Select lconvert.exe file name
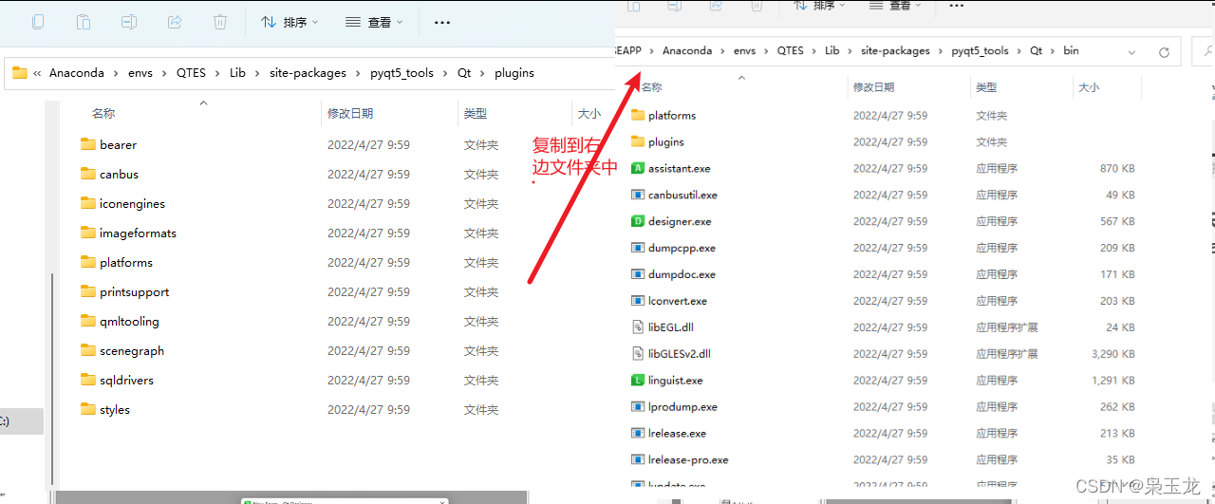The width and height of the screenshot is (1215, 504). coord(678,301)
